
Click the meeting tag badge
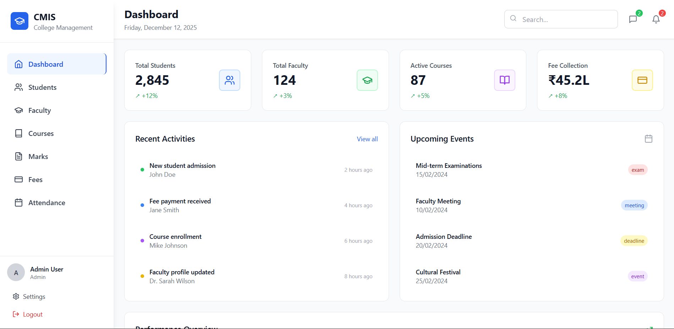click(634, 205)
